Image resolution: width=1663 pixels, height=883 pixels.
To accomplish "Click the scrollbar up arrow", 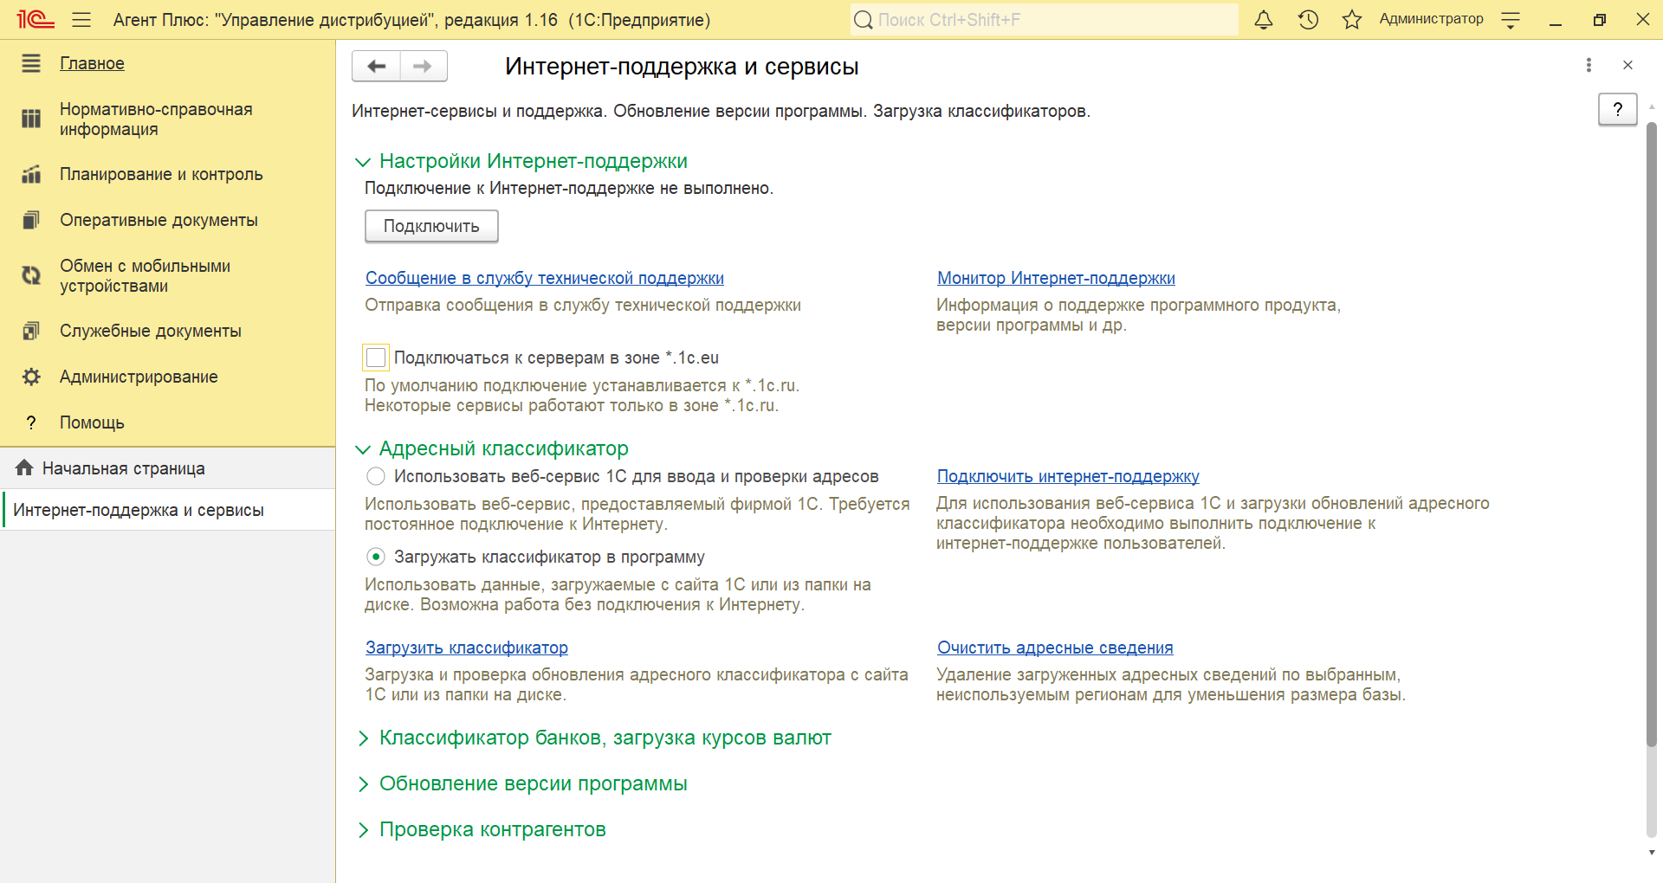I will tap(1652, 106).
